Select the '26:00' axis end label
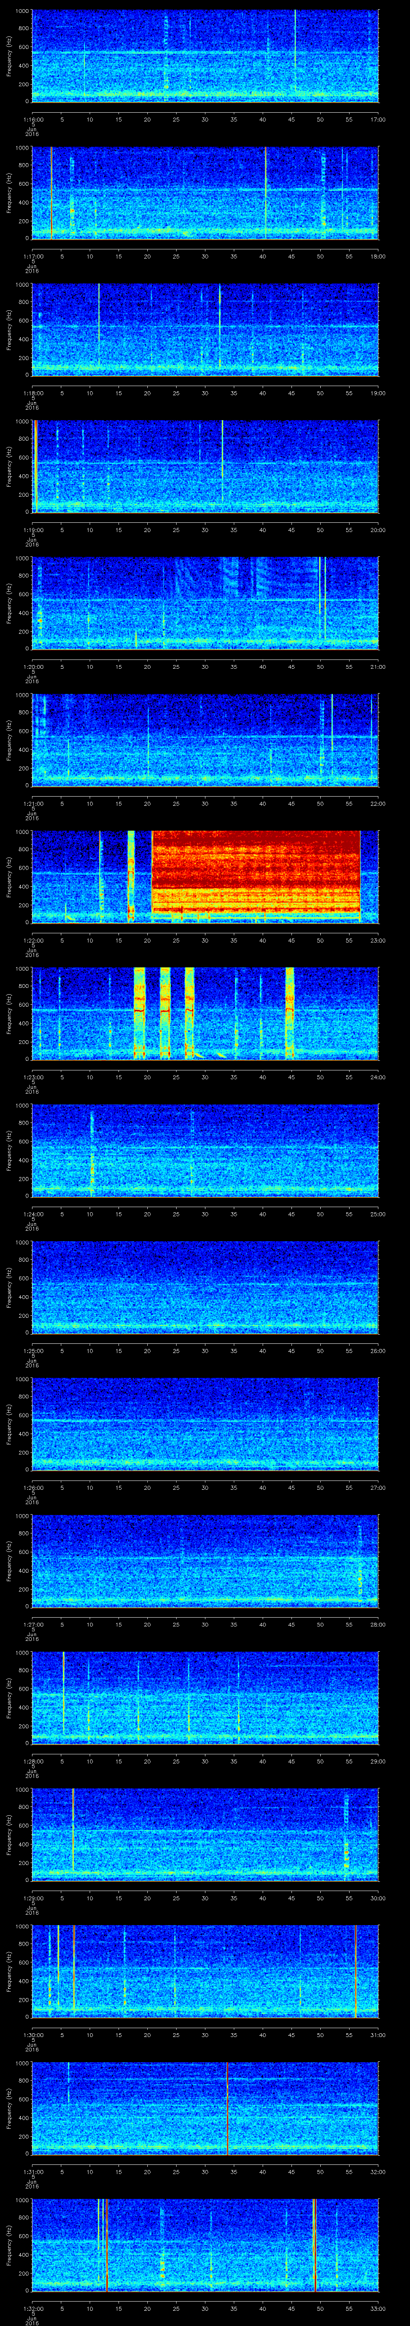 (378, 1351)
